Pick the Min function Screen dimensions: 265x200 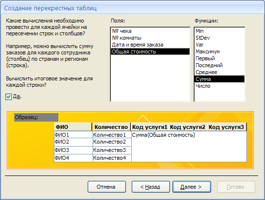(x=219, y=31)
